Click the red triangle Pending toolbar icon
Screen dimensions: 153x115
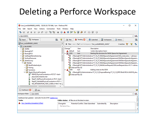(65, 32)
